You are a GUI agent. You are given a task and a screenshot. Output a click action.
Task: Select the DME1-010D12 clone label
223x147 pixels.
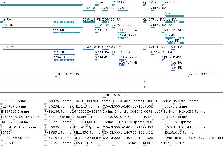(x=115, y=95)
